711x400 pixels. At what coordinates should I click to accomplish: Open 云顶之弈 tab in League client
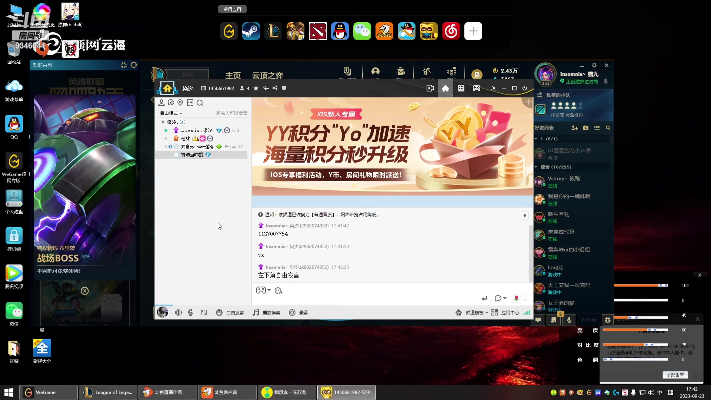[x=267, y=76]
